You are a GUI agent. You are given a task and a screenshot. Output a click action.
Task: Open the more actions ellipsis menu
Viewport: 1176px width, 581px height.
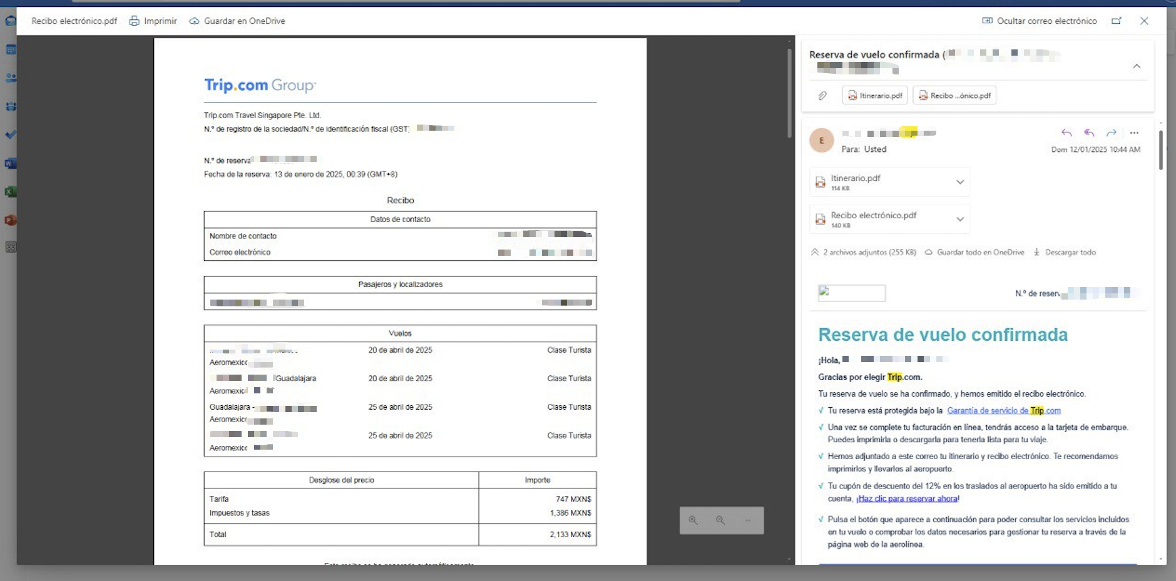coord(1134,133)
